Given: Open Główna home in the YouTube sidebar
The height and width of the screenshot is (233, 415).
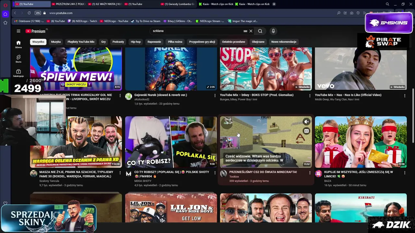Looking at the screenshot, I should pyautogui.click(x=18, y=44).
